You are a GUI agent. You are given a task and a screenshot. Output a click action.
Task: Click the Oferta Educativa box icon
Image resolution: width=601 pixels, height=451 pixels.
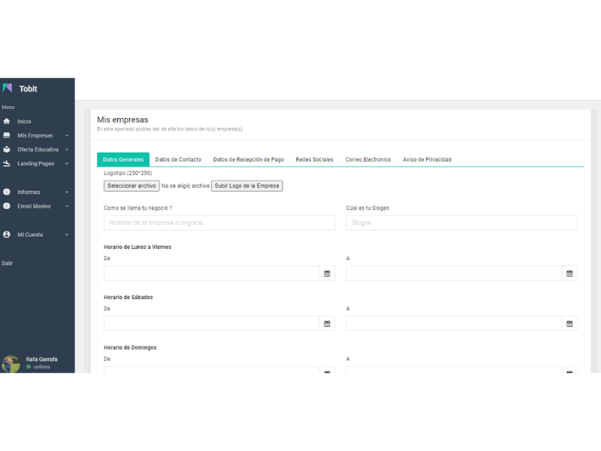click(x=7, y=150)
